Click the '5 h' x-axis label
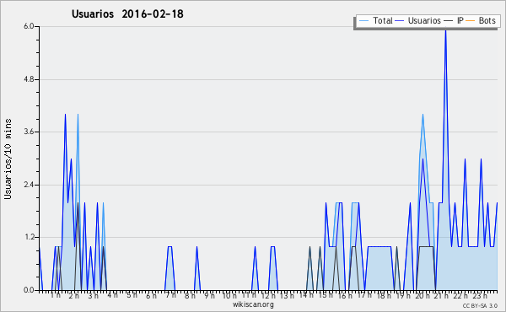506x312 pixels. point(132,295)
